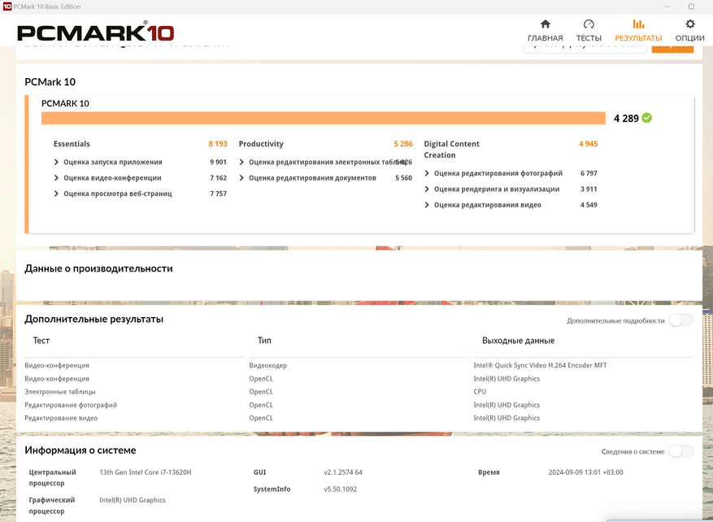Click the Графический процессор label
713x522 pixels.
[52, 506]
